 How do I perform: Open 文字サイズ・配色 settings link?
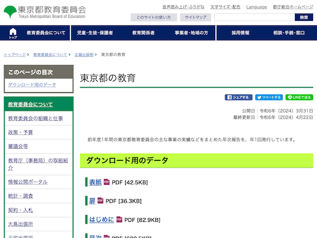tap(225, 7)
